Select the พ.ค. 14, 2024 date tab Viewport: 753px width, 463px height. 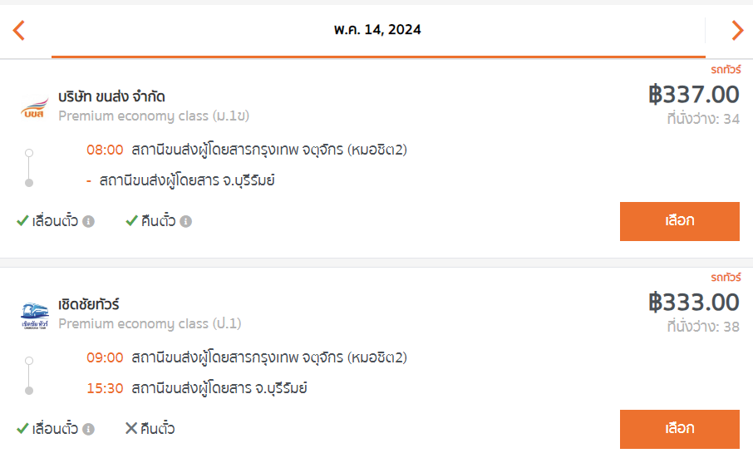378,30
